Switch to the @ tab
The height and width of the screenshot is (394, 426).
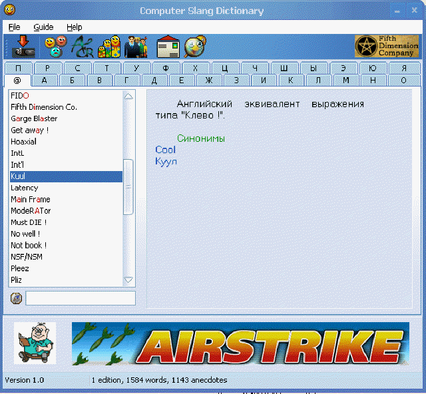(x=17, y=81)
